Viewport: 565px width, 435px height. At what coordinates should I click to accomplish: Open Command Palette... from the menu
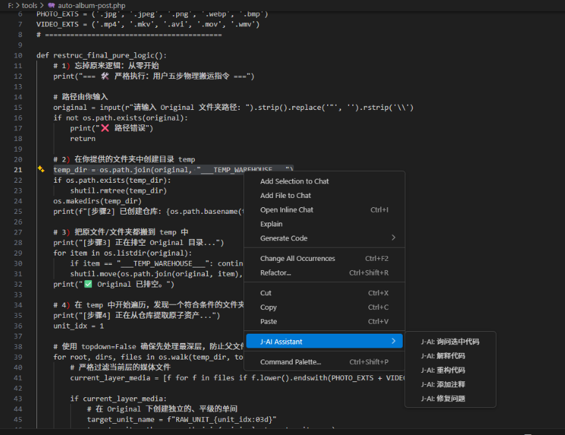tap(325, 362)
